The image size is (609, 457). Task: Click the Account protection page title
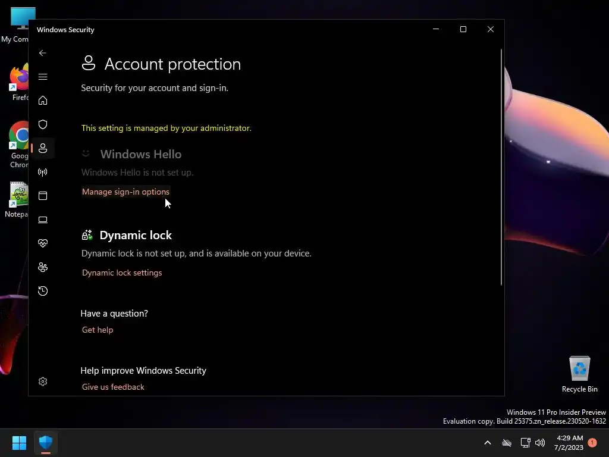point(172,64)
